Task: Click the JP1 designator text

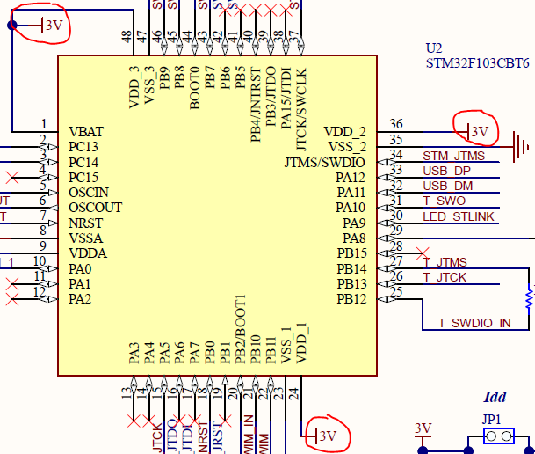Action: point(491,419)
